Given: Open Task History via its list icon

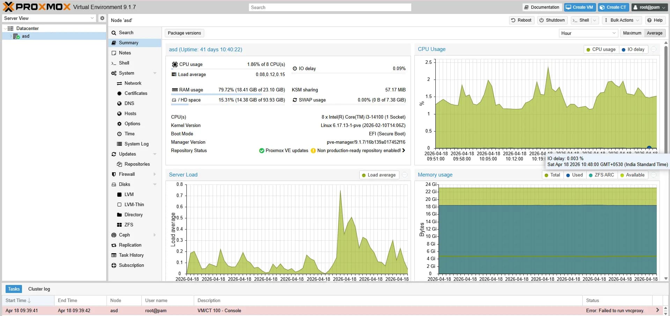Looking at the screenshot, I should (x=114, y=255).
